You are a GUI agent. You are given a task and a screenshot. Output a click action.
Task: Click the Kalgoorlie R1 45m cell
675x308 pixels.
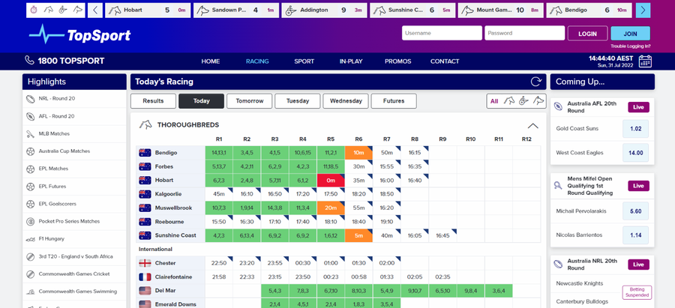[x=219, y=194]
